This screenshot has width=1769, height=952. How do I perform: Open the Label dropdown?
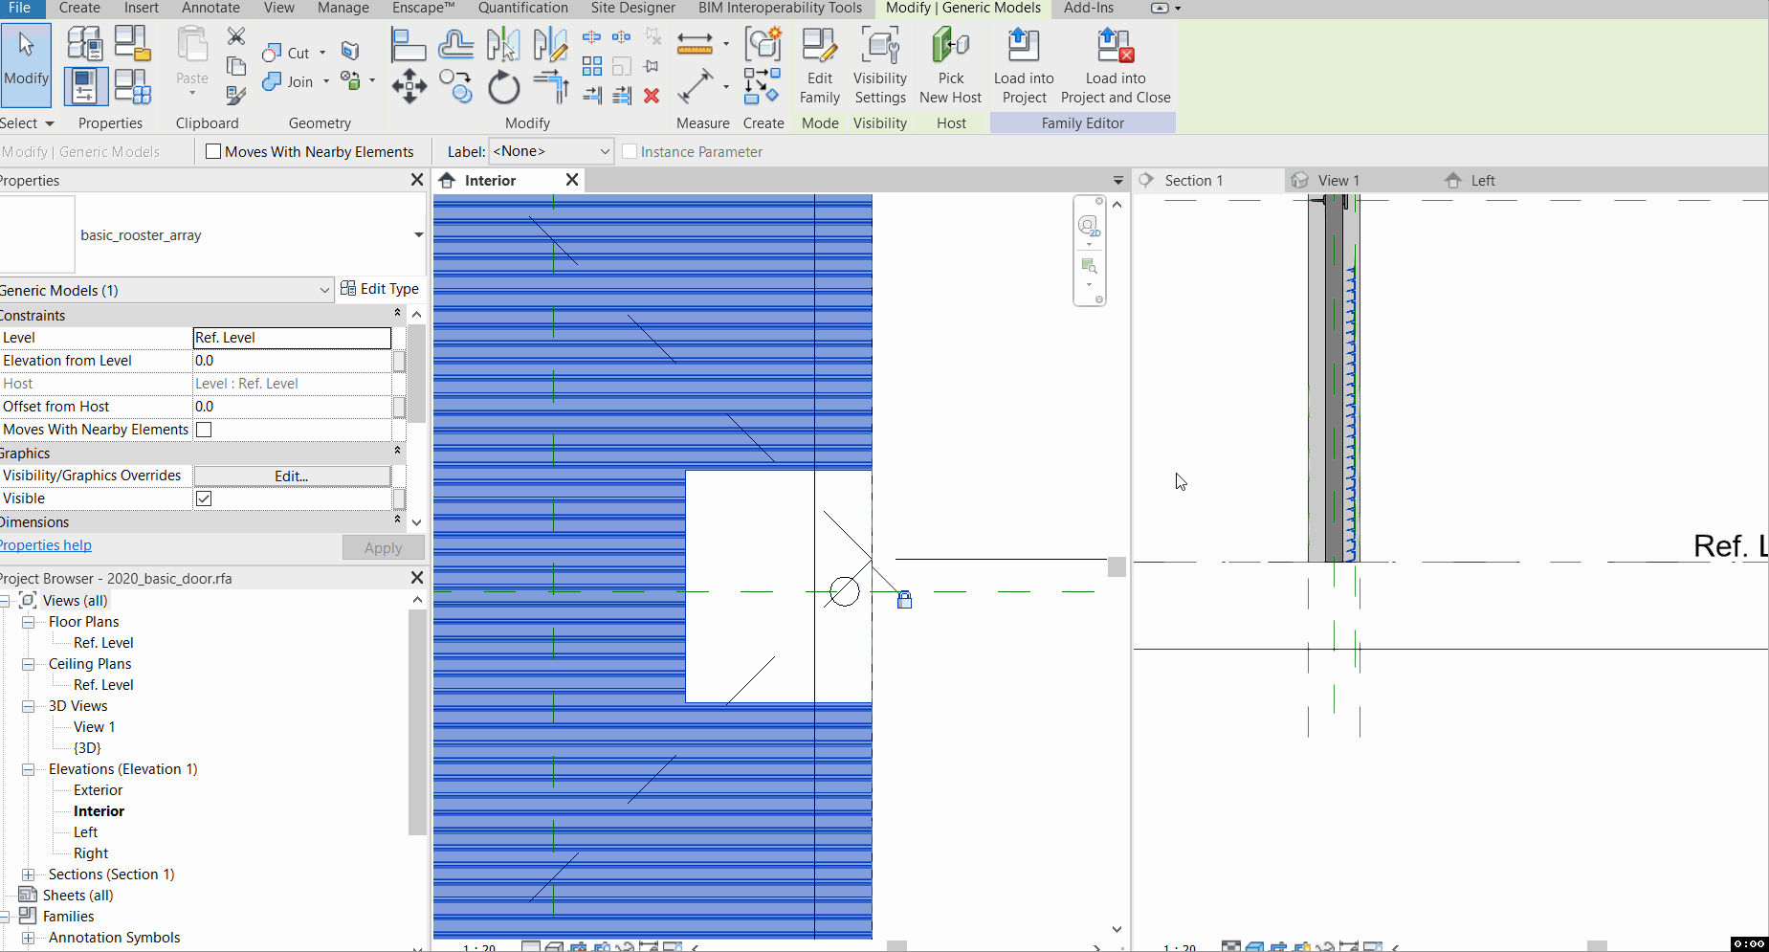pos(551,151)
